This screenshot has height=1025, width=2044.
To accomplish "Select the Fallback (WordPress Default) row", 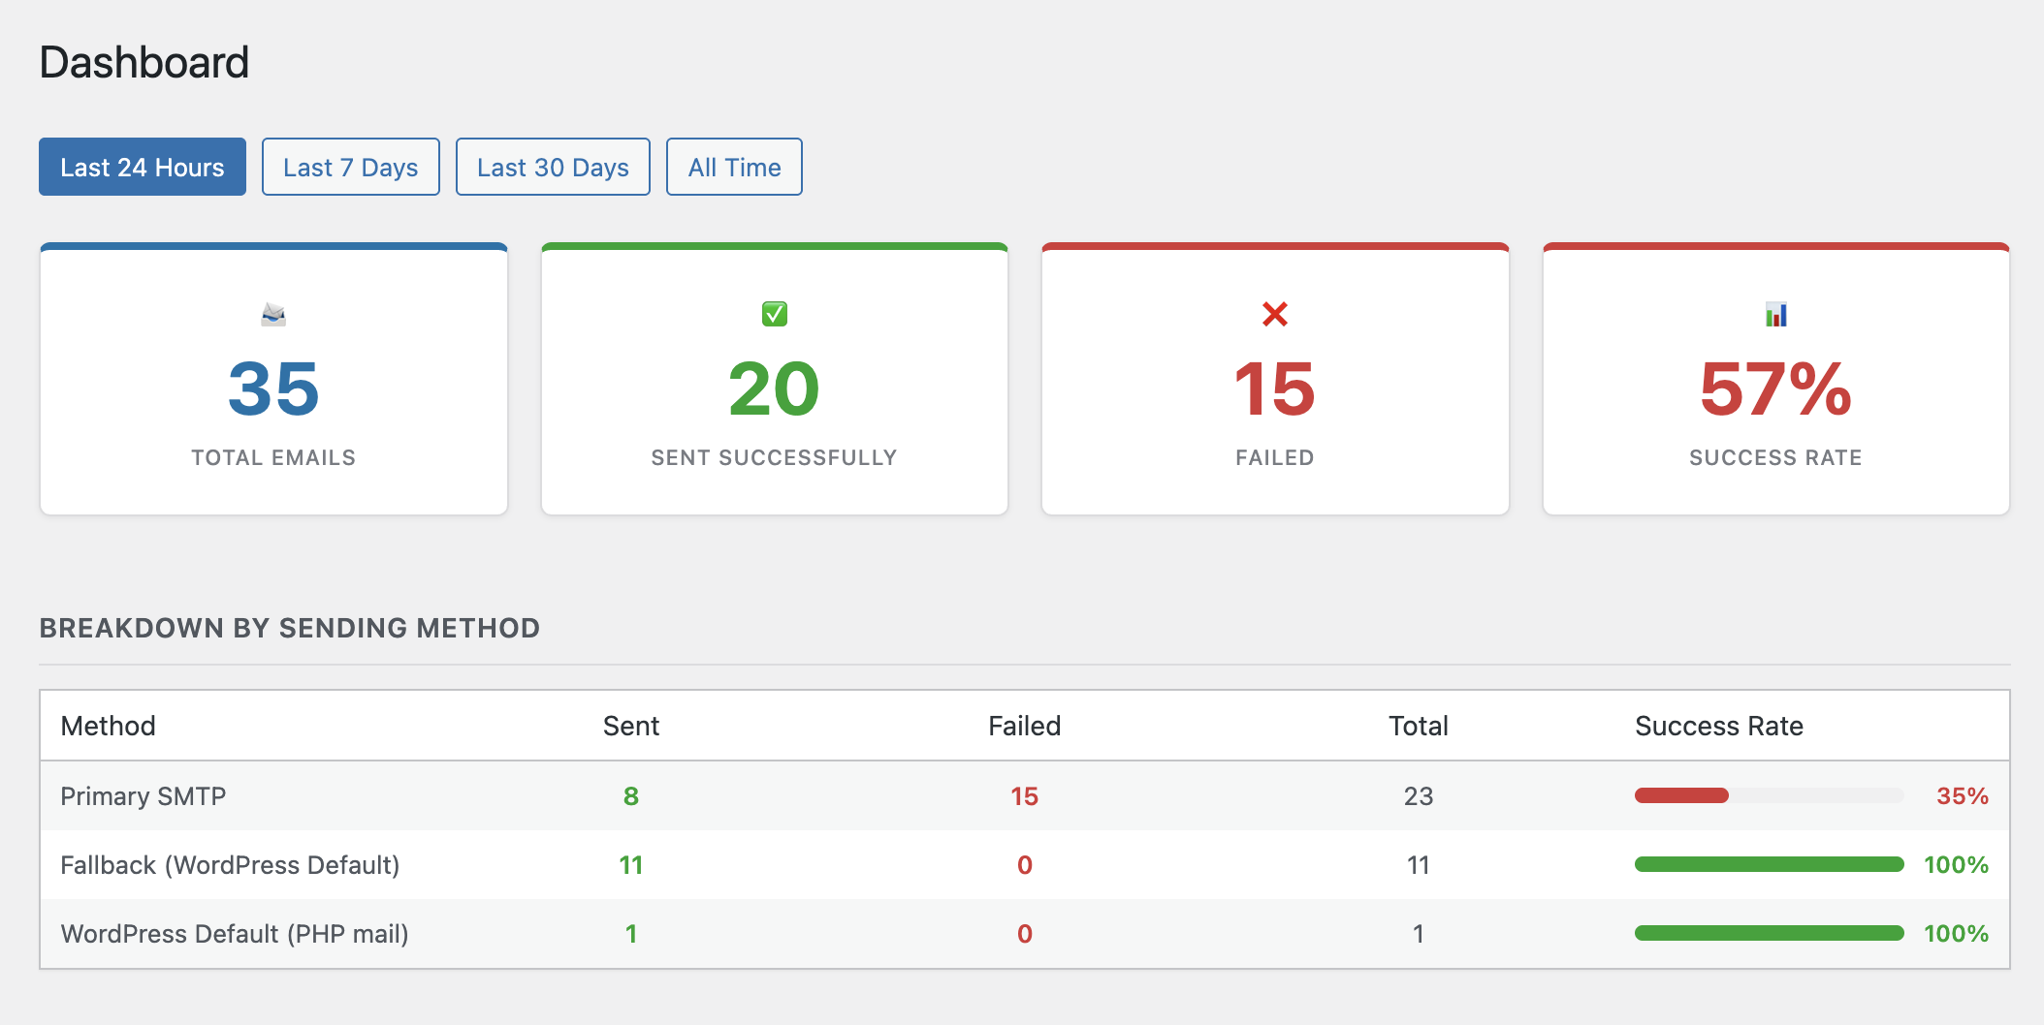I will point(230,865).
